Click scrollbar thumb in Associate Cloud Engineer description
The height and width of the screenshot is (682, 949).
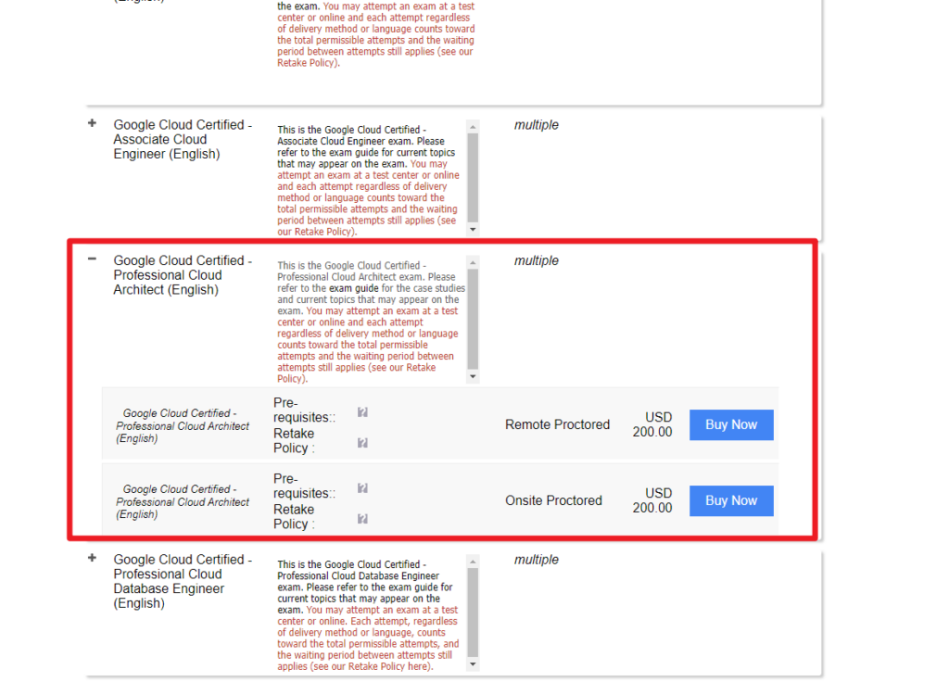(x=474, y=176)
